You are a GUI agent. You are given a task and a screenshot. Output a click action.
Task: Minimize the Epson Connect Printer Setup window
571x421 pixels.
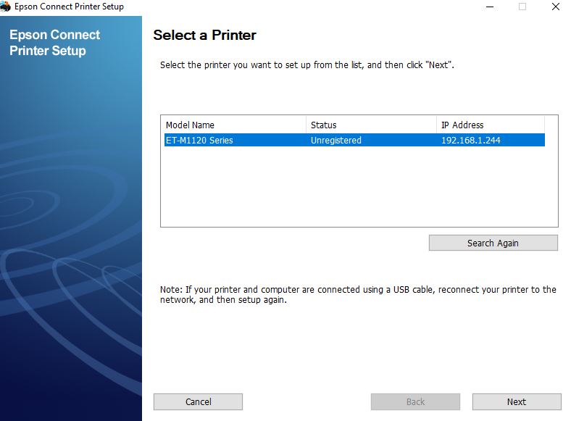point(490,7)
